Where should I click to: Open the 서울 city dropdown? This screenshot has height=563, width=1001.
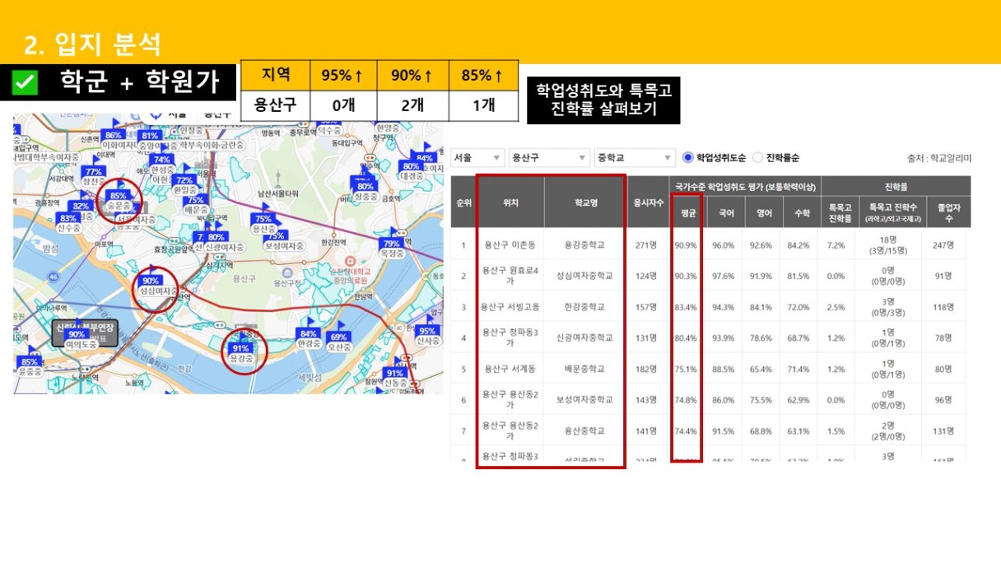coord(477,158)
